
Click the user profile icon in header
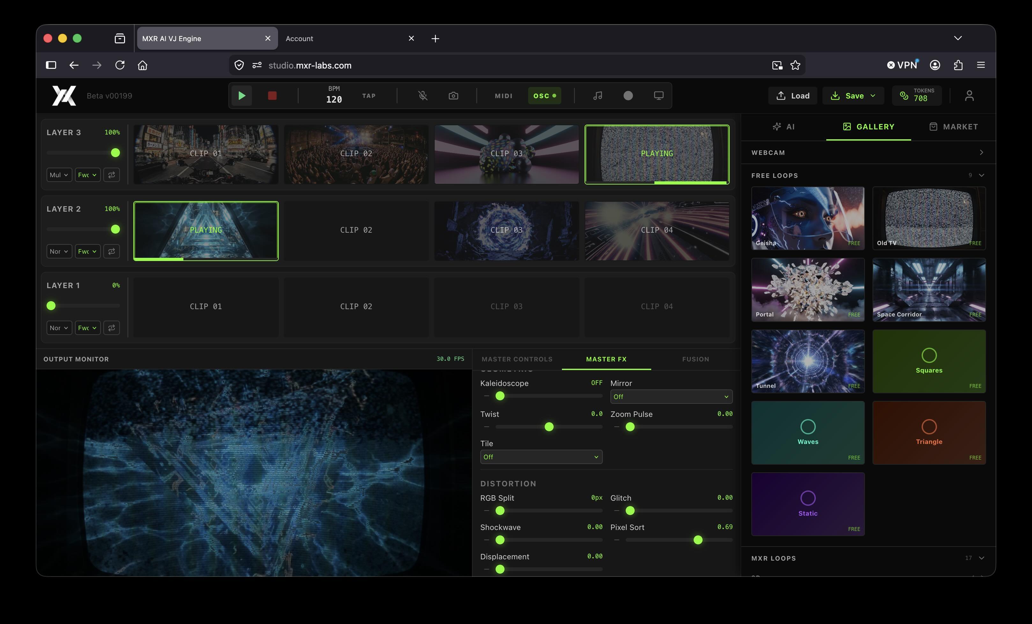click(x=969, y=96)
